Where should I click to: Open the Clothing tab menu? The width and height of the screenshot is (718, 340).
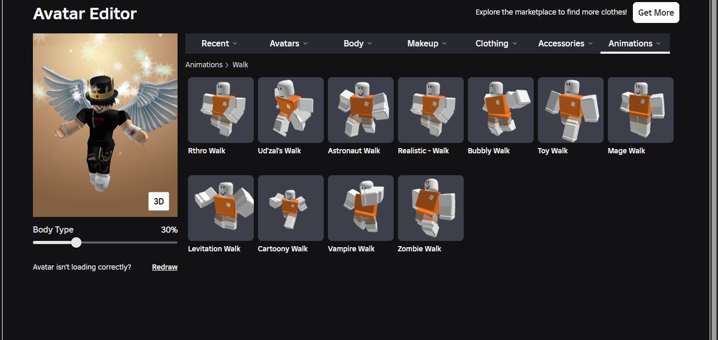click(497, 43)
